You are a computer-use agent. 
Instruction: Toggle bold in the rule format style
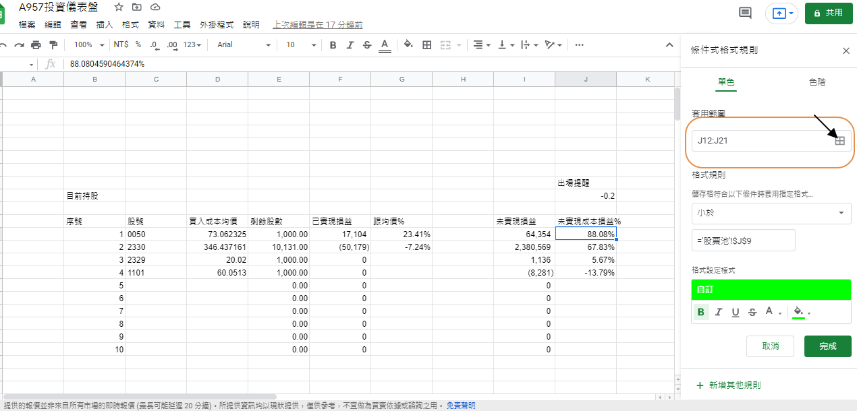tap(700, 312)
